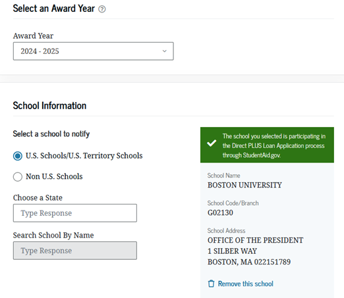Select the U.S. Schools/U.S. Territory Schools radio button
Image resolution: width=344 pixels, height=298 pixels.
(18, 156)
